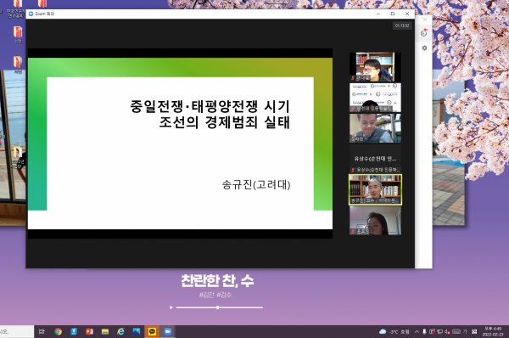
Task: Select the third participant video in vest
Action: coord(375,128)
